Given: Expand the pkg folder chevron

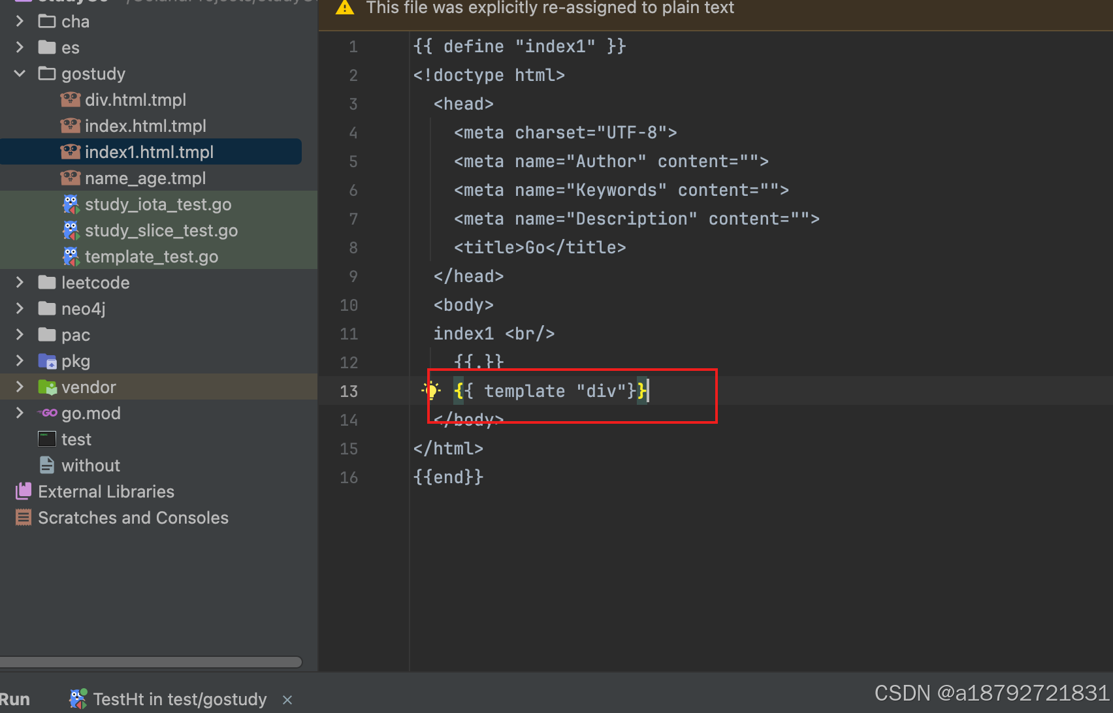Looking at the screenshot, I should pyautogui.click(x=20, y=361).
